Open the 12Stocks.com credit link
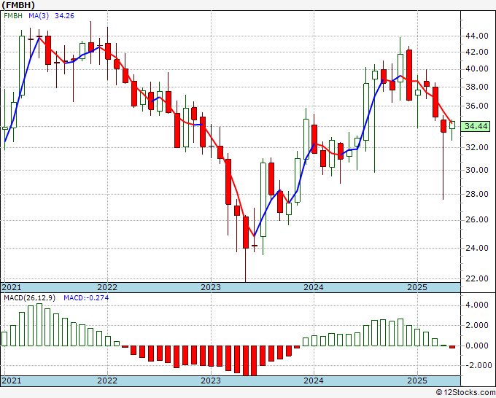Screen dimensions: 496x398 point(465,393)
